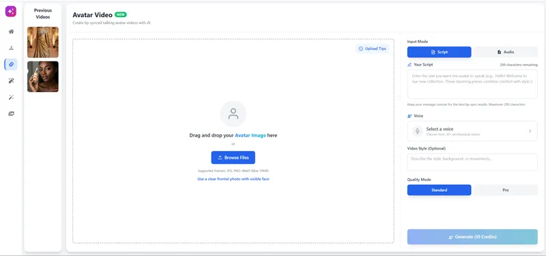Click the 'Supported formats' note text

tap(233, 171)
